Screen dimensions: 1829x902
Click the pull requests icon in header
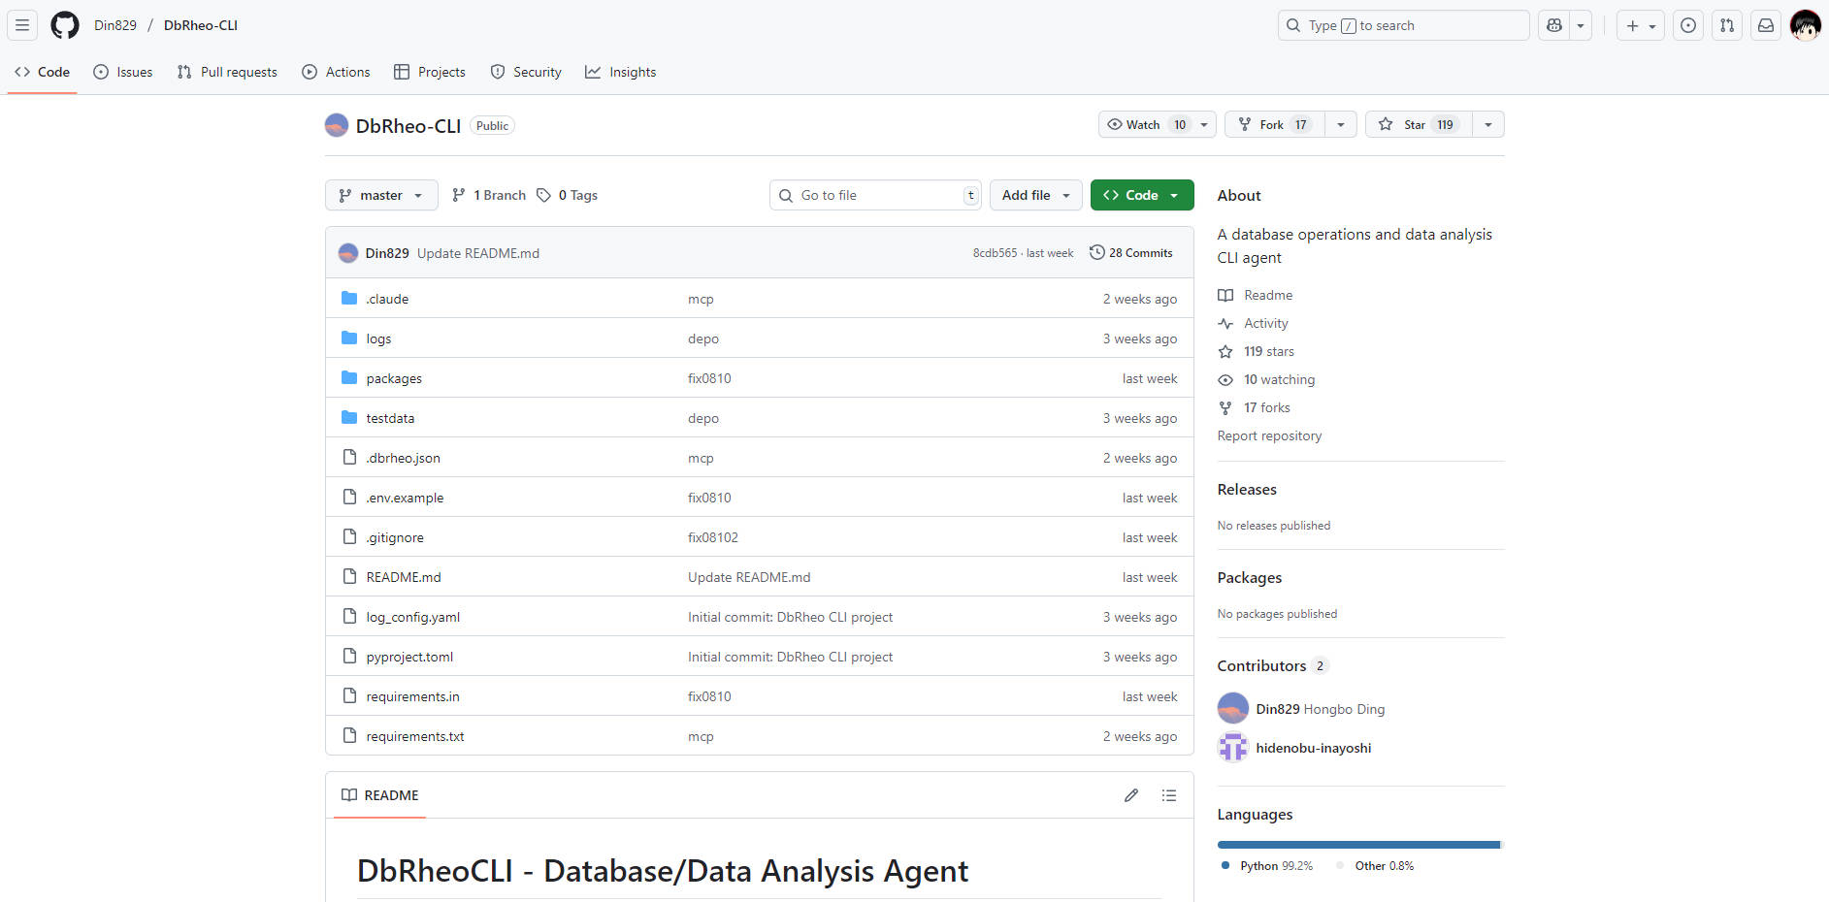coord(1727,26)
